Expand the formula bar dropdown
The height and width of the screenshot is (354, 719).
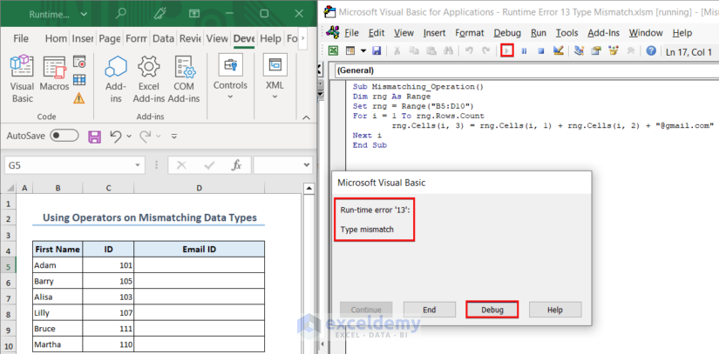click(x=307, y=165)
